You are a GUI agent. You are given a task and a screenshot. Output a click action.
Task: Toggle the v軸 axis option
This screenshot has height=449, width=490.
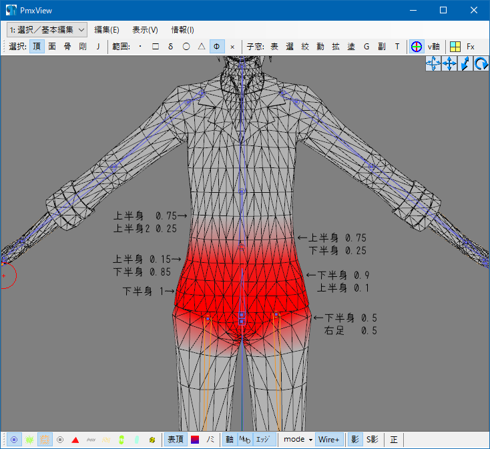433,47
